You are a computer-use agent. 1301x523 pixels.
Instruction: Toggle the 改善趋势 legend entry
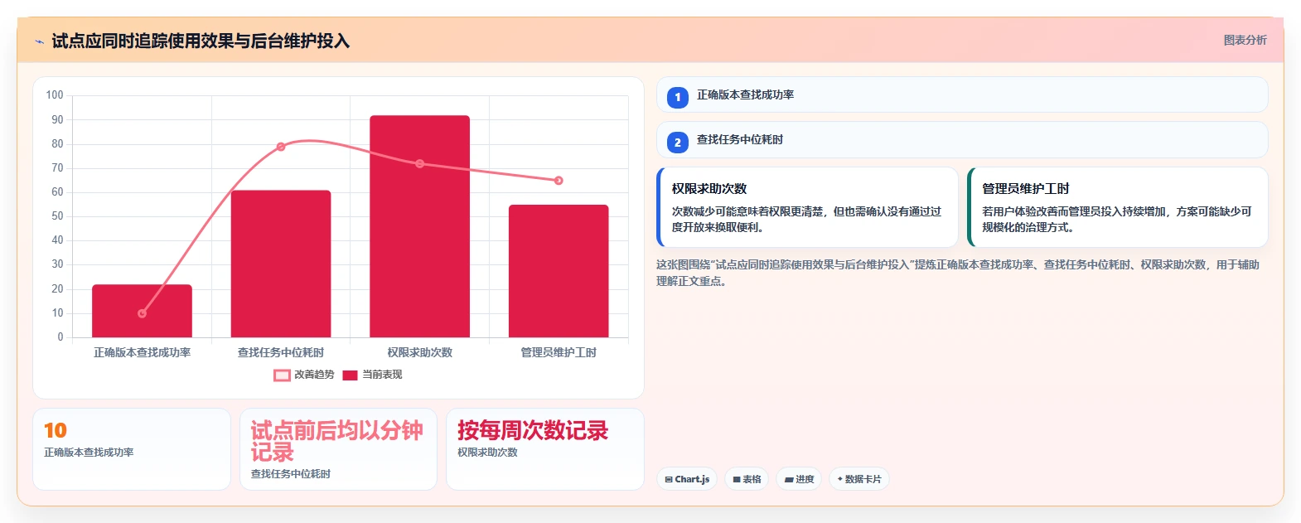pyautogui.click(x=304, y=375)
